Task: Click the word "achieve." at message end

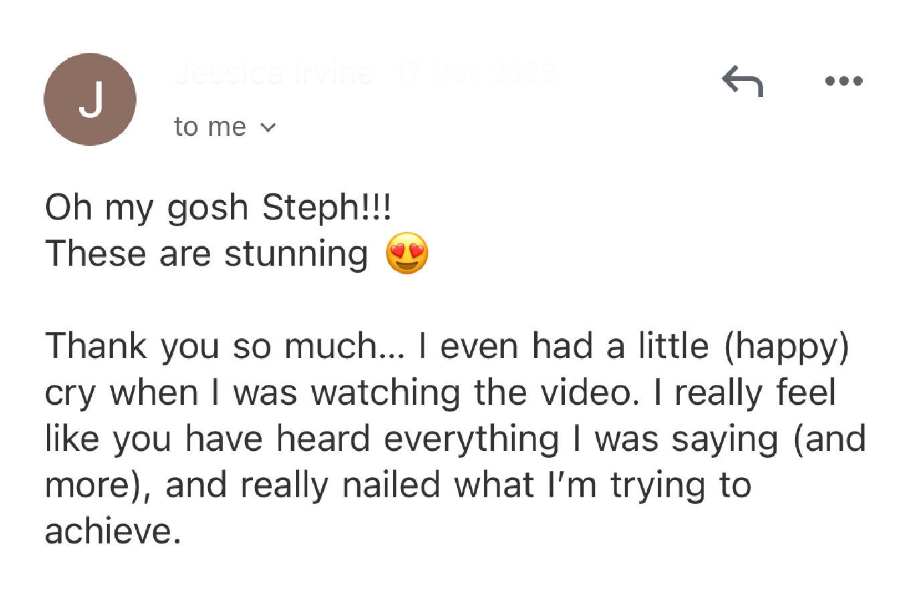Action: pos(113,532)
